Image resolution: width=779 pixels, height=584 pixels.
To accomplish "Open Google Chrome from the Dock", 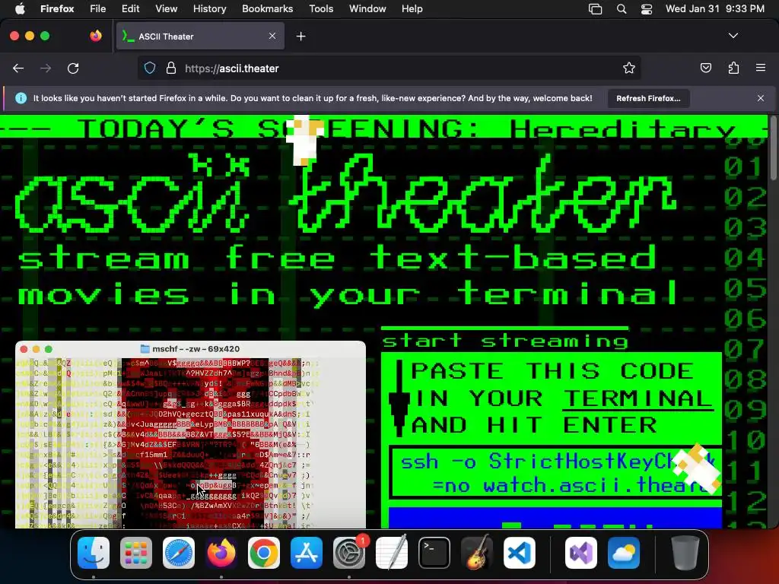I will tap(264, 553).
